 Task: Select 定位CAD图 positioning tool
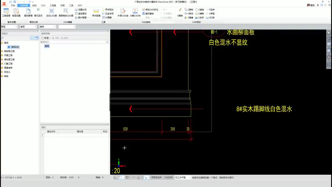(52, 12)
